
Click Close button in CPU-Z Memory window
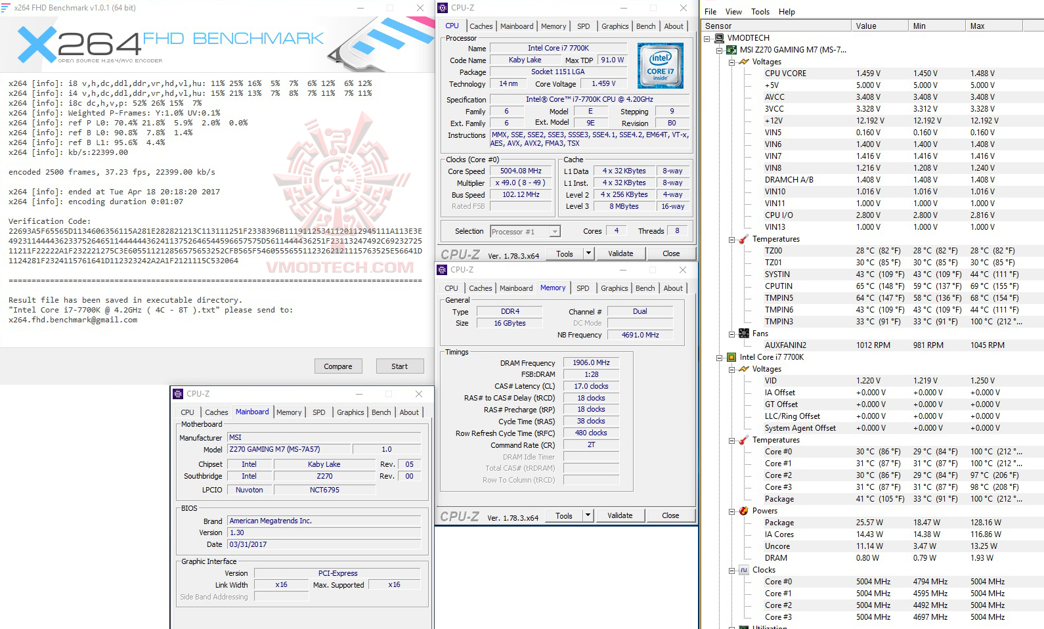[670, 515]
